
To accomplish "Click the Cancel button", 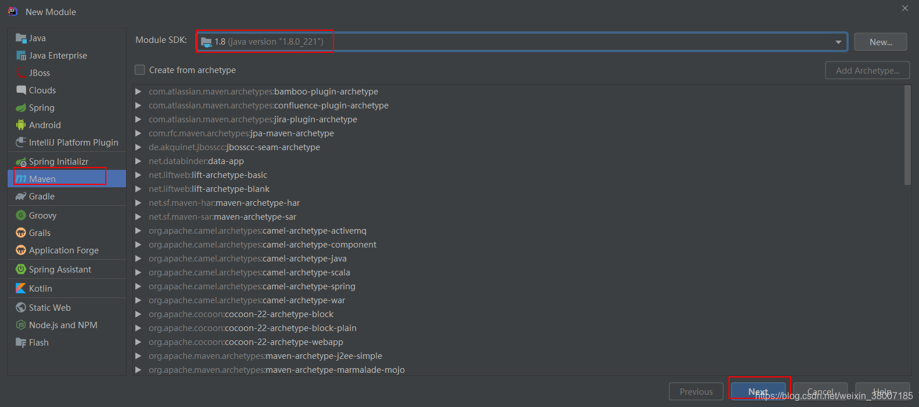I will [820, 391].
